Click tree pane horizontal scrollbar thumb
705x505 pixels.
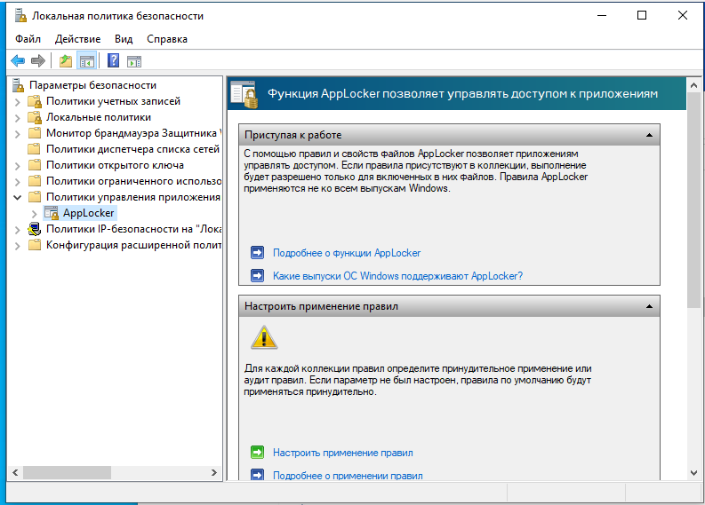click(67, 473)
